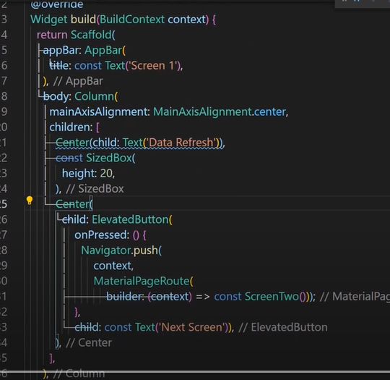Click 'height: 20,' line

pyautogui.click(x=88, y=174)
